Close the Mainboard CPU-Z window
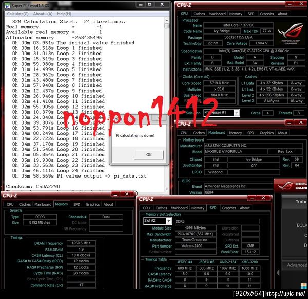The width and height of the screenshot is (308, 299). (x=301, y=122)
